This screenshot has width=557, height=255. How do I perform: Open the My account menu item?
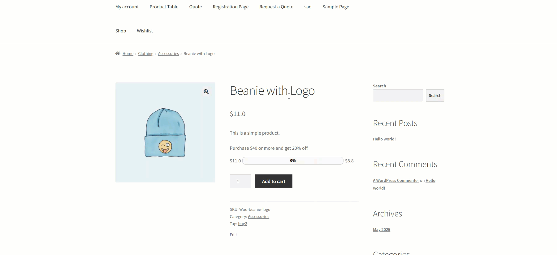127,7
